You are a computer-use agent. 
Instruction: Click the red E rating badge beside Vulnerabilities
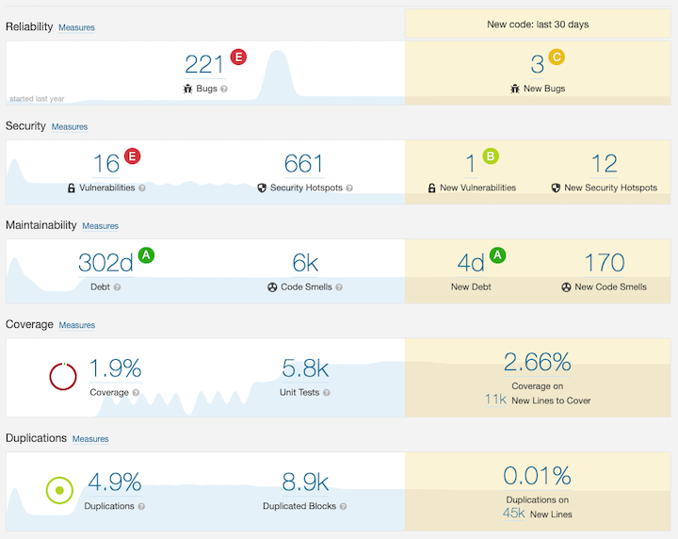pyautogui.click(x=133, y=156)
